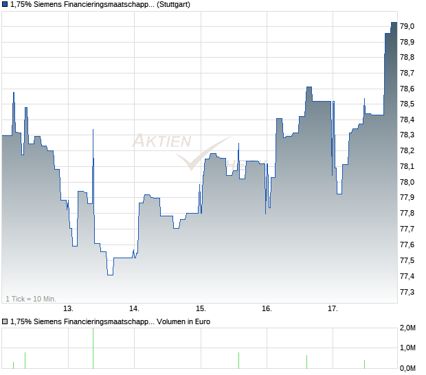The image size is (426, 375).
Task: Click the 2,0M volume axis label
Action: pyautogui.click(x=407, y=329)
